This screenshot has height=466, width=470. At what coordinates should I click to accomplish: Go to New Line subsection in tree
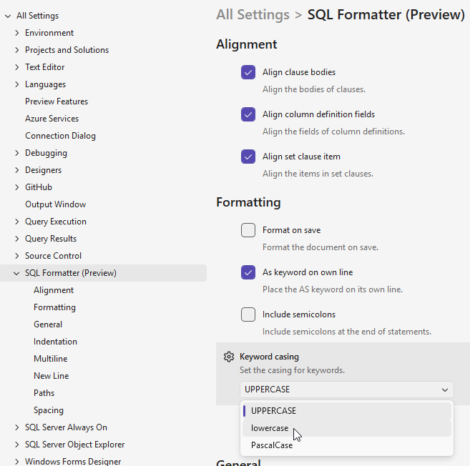click(52, 376)
